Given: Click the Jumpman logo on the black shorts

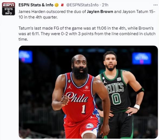Looking at the screenshot, I should (129, 115).
